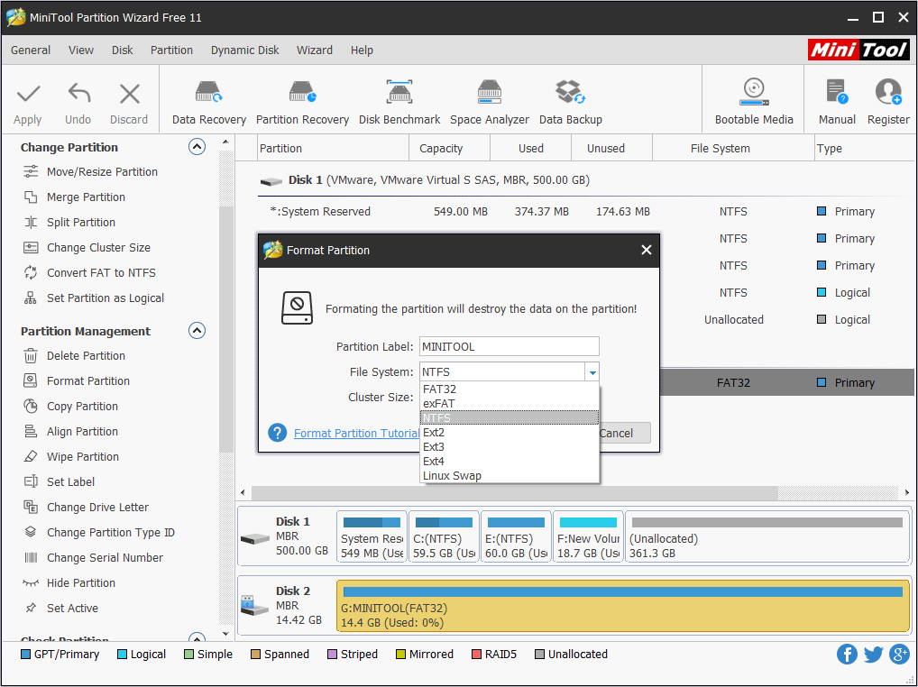Choose Ext2 from file system list
This screenshot has width=918, height=687.
[509, 432]
